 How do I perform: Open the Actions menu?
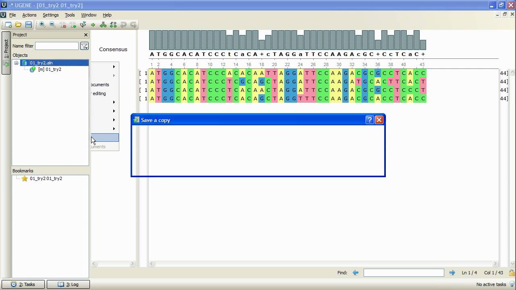pos(29,15)
